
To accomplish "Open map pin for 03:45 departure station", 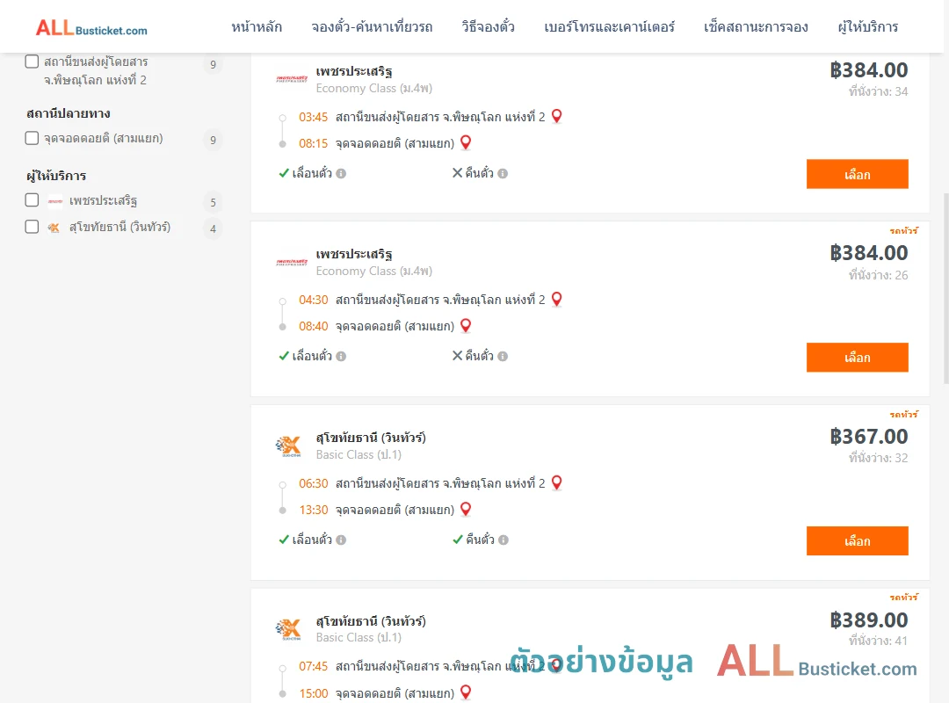I will click(557, 116).
